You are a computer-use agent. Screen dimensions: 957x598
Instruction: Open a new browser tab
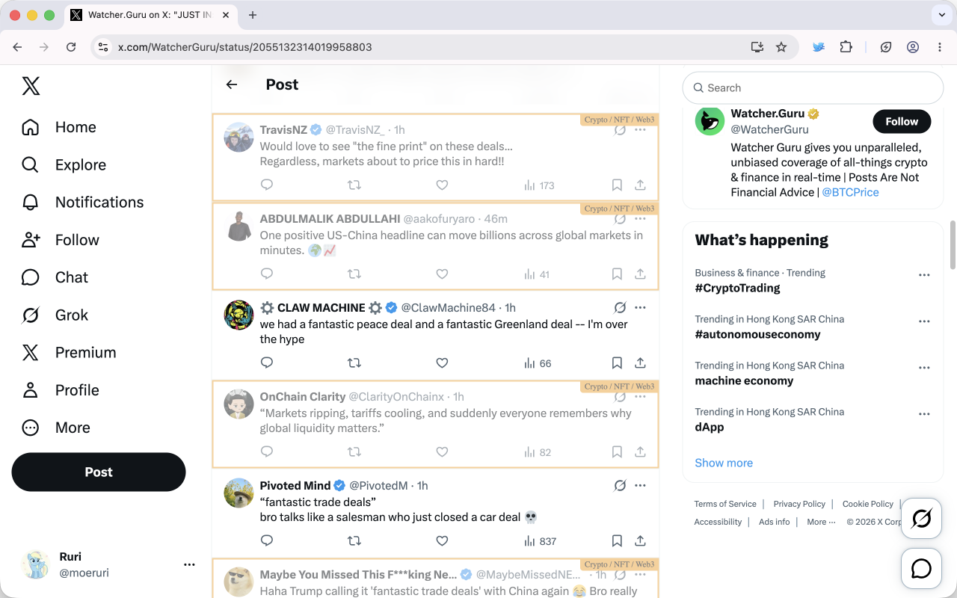point(253,15)
